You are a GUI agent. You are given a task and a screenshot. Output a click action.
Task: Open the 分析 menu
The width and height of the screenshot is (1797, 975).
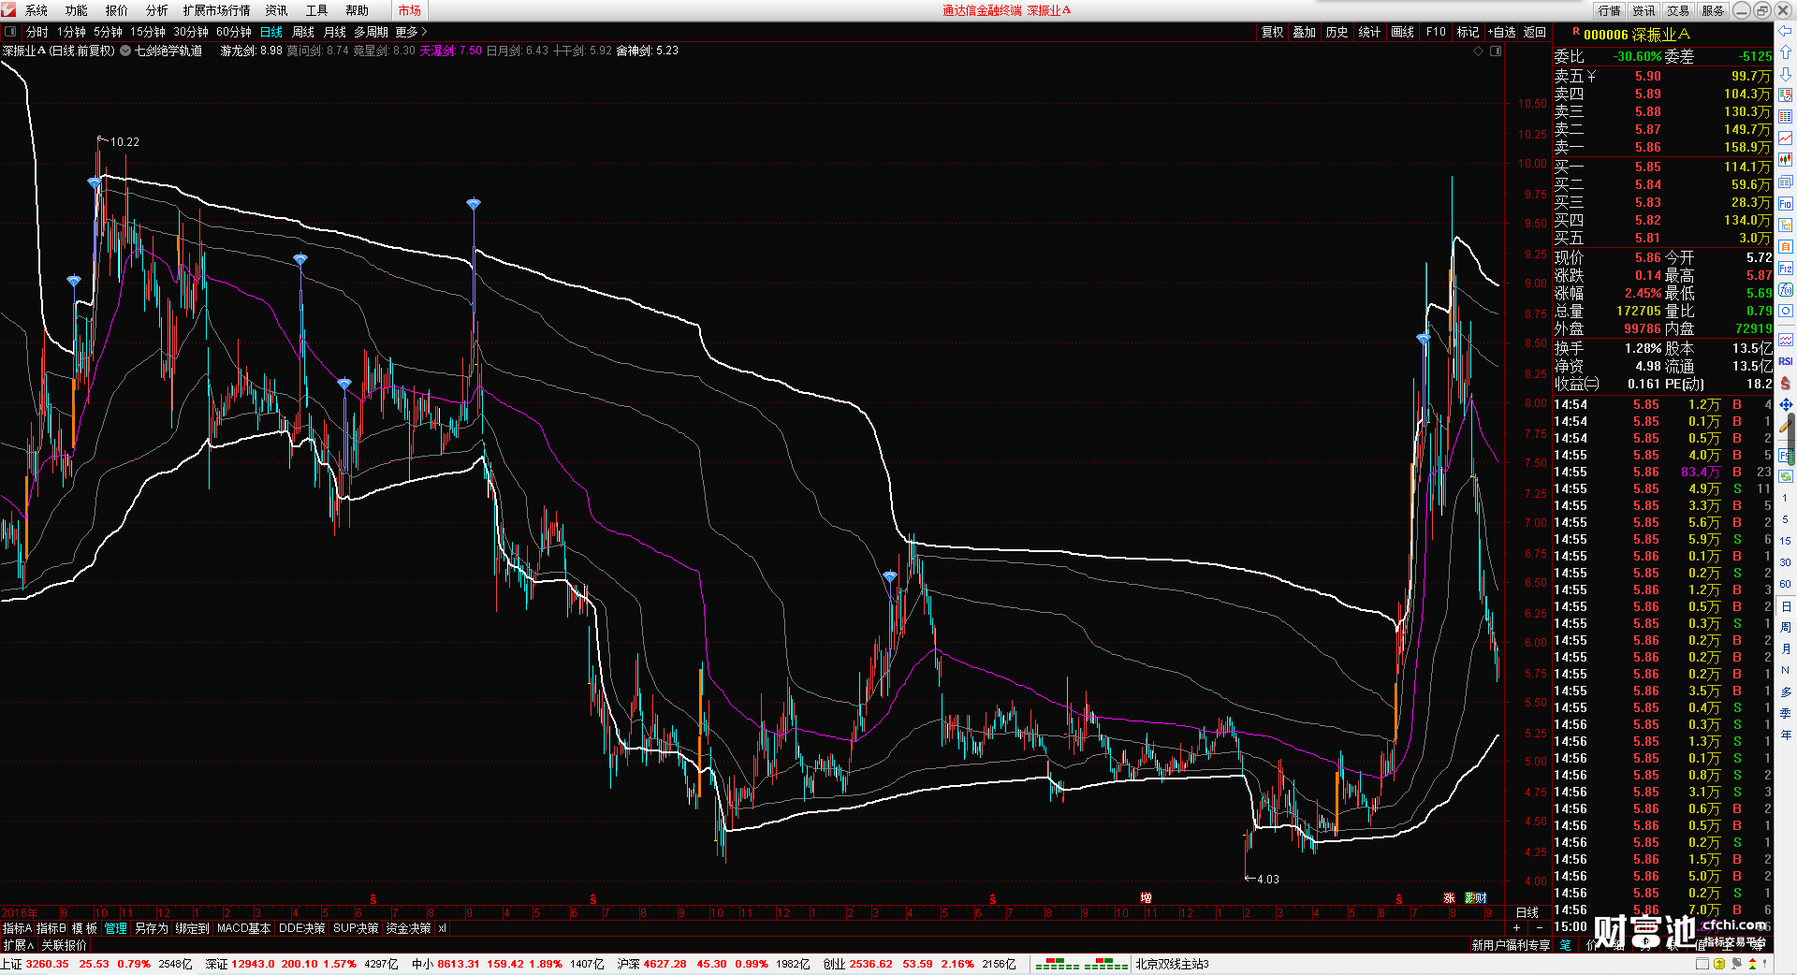[x=157, y=10]
